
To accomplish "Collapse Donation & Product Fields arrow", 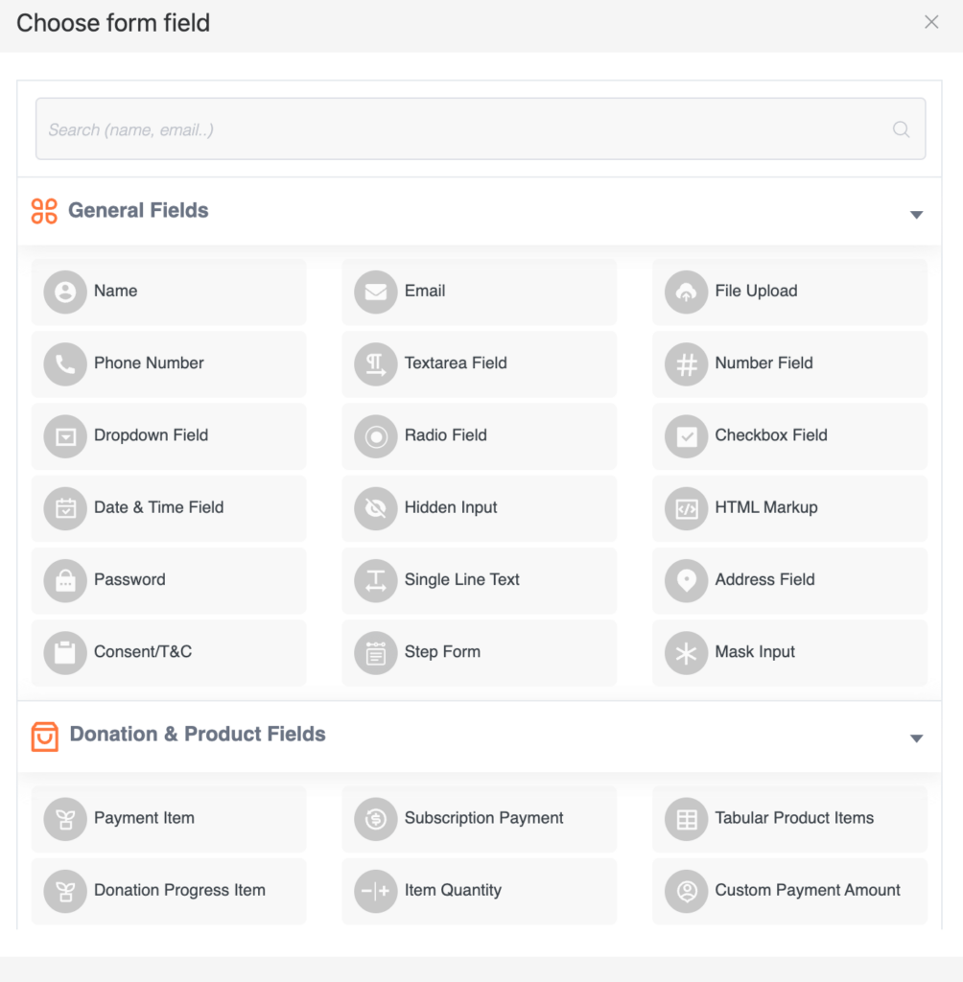I will coord(917,738).
